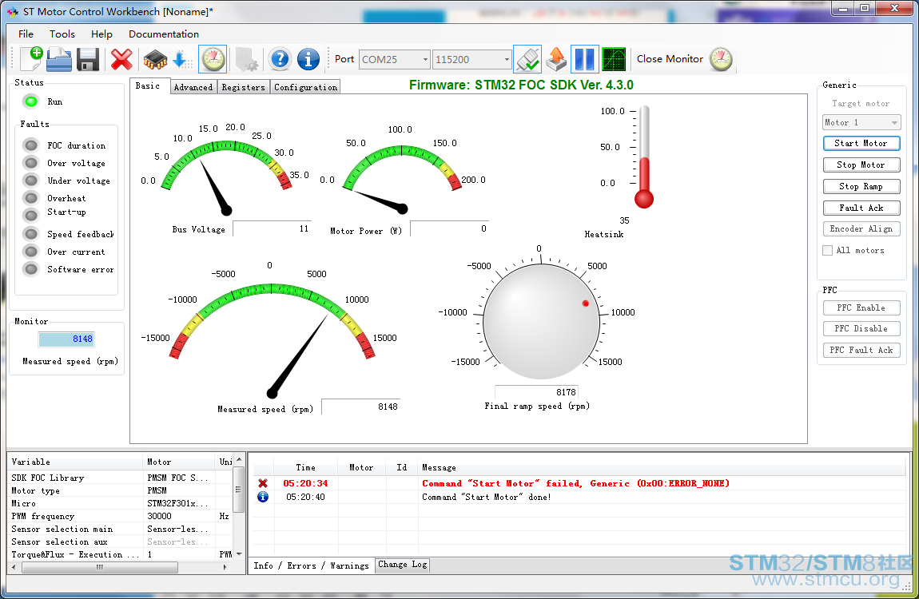Click the chip generation icon
Screen dimensions: 919x599
[155, 59]
